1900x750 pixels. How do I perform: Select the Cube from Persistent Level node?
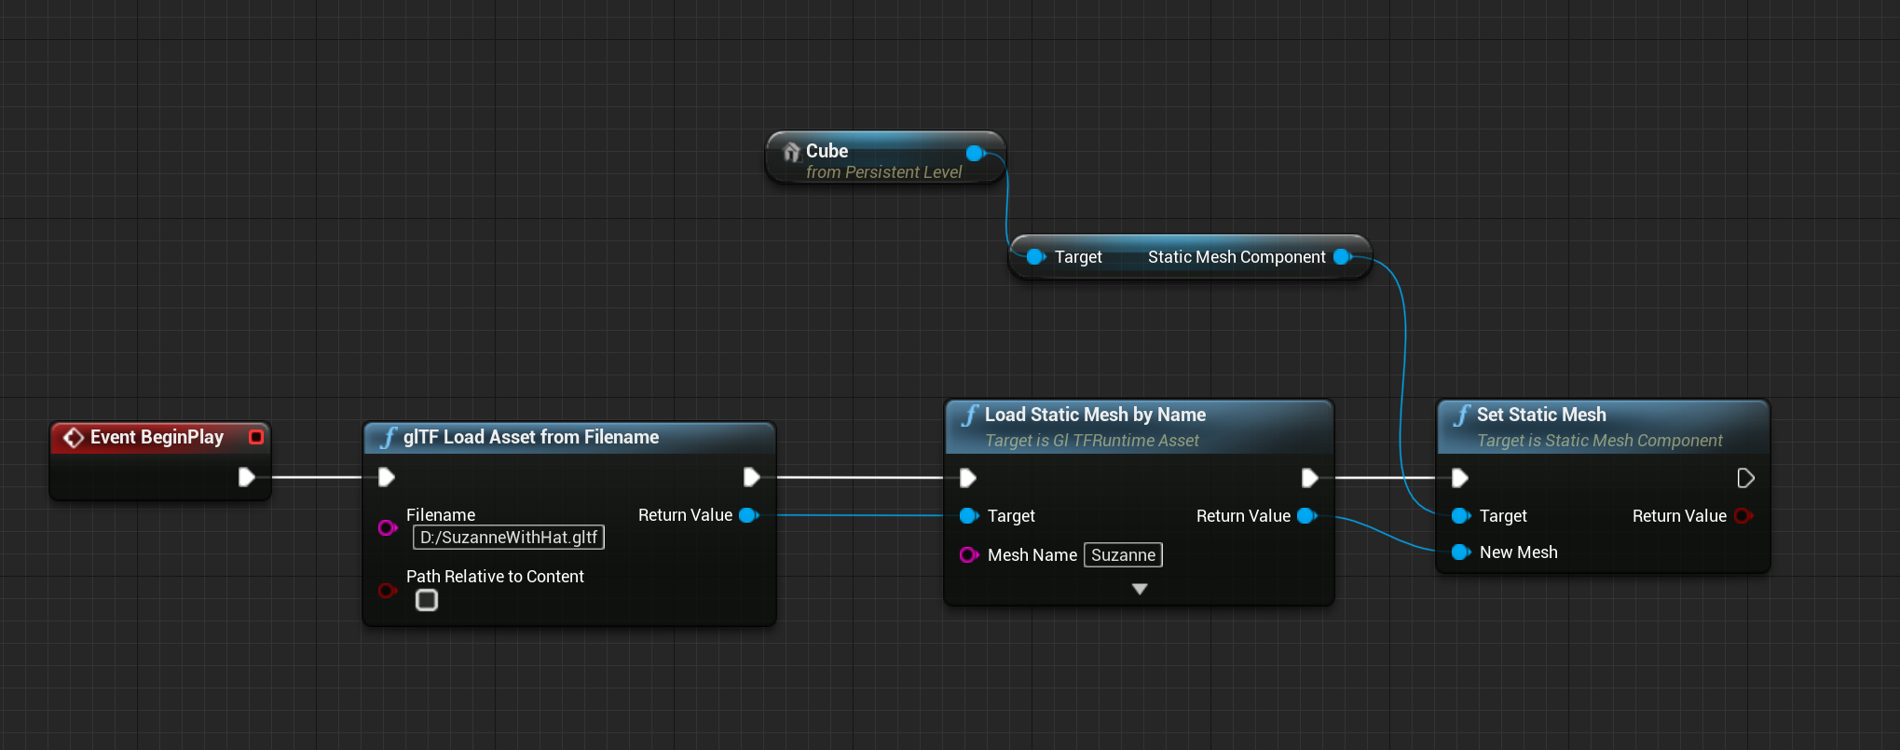pyautogui.click(x=876, y=160)
